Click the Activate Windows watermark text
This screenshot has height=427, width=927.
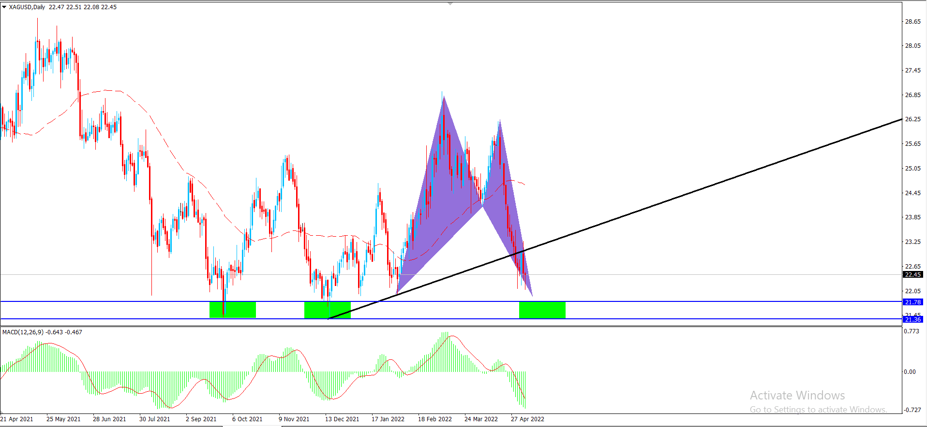797,396
